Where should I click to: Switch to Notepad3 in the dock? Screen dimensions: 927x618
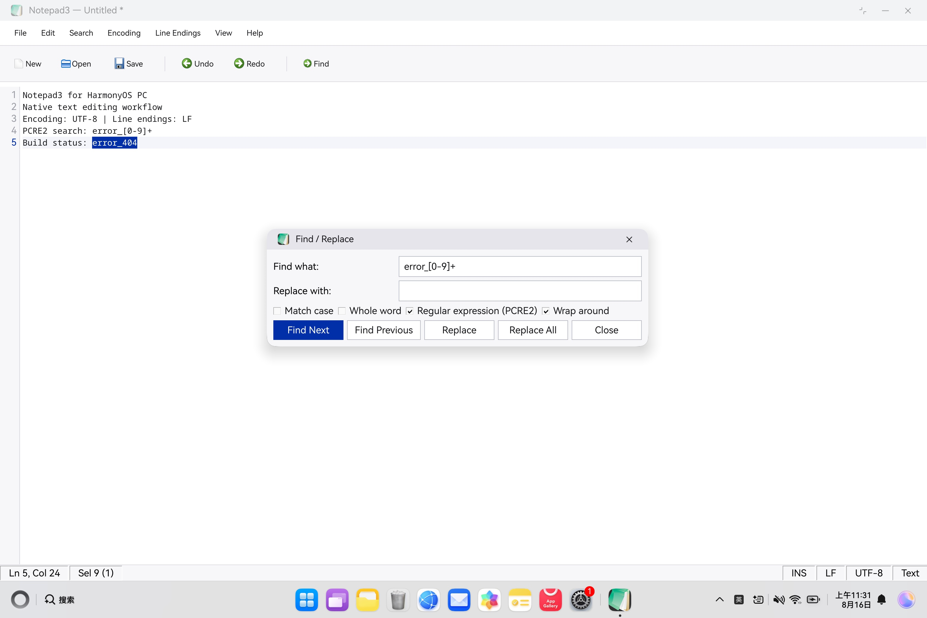tap(619, 600)
